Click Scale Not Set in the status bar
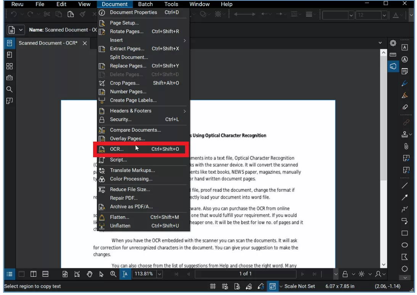Viewport: 417px width, 295px height. coord(300,286)
